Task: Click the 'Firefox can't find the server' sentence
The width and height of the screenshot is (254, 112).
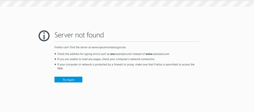Action: click(90, 47)
